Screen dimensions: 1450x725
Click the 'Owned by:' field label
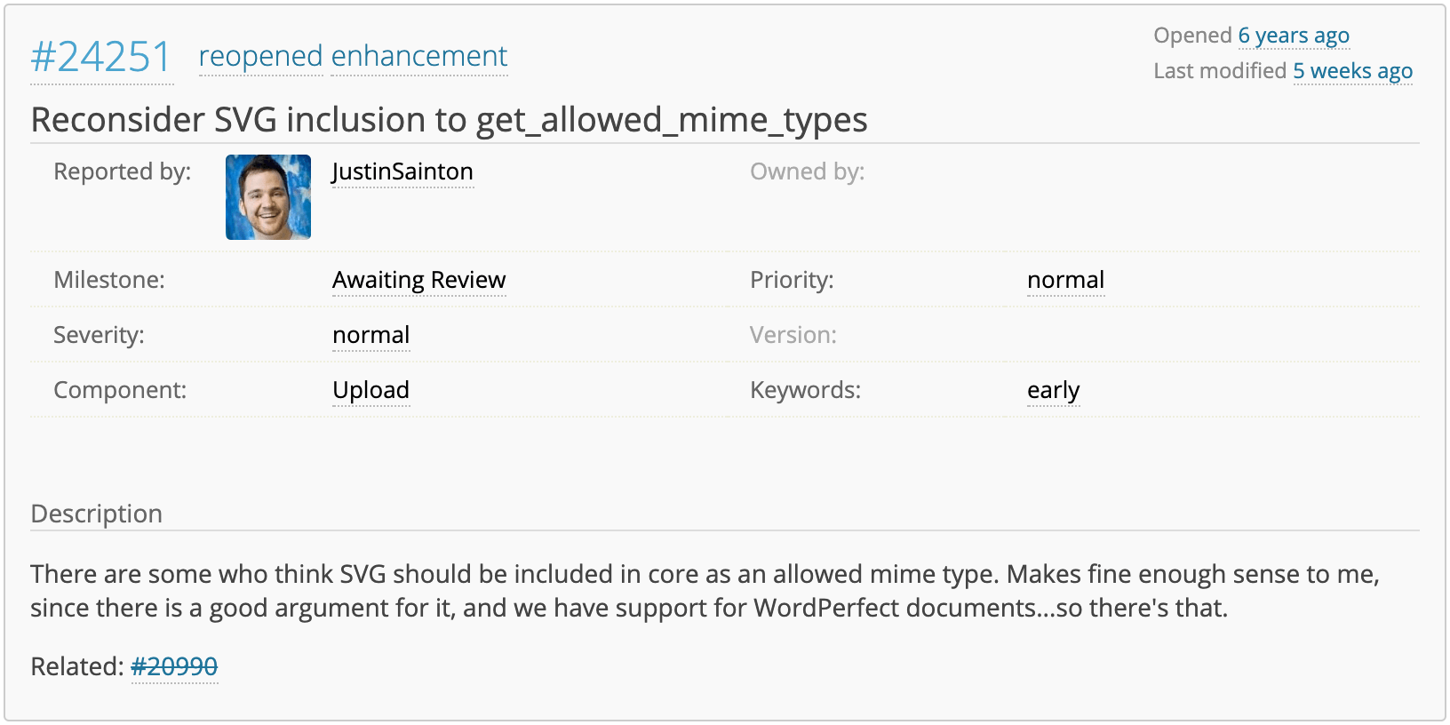pyautogui.click(x=807, y=171)
